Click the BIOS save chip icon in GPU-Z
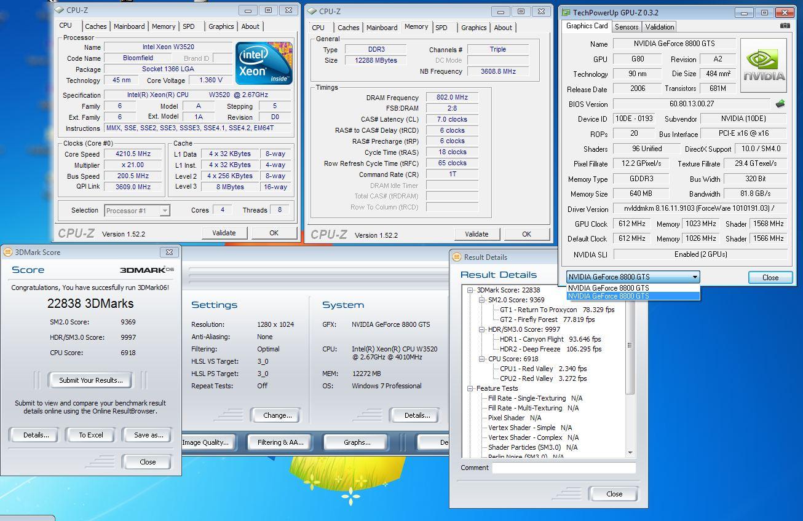803x521 pixels. (780, 104)
